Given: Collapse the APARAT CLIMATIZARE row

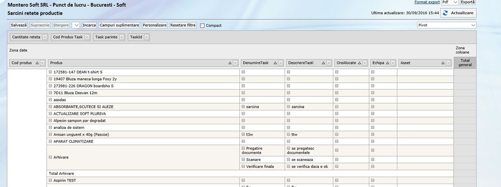Looking at the screenshot, I should pos(51,141).
